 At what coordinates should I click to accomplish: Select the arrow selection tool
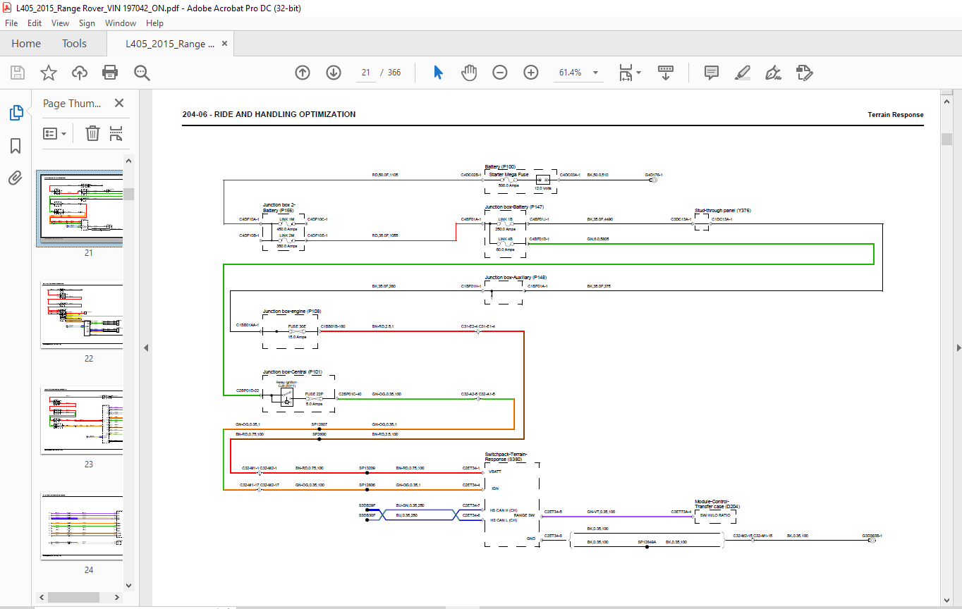(438, 73)
